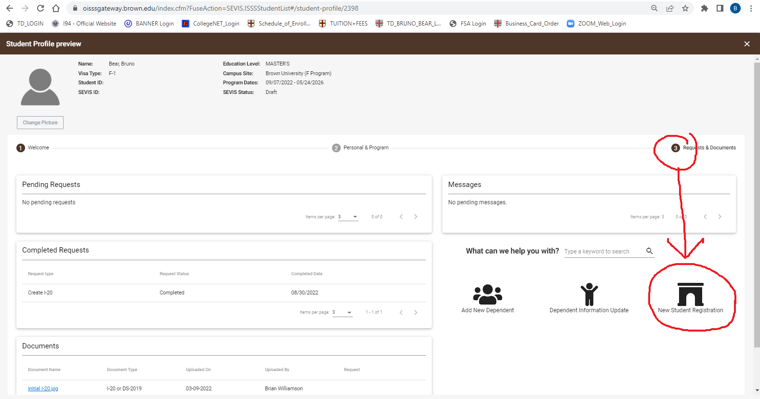Click the Completed Date column header
Viewport: 760px width, 399px height.
tap(307, 274)
